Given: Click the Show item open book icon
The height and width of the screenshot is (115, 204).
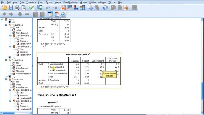Looking at the screenshot, I should point(35,14).
